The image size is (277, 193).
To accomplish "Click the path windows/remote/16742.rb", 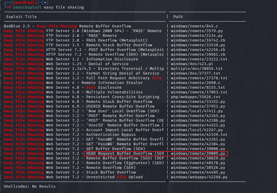I will [198, 40].
